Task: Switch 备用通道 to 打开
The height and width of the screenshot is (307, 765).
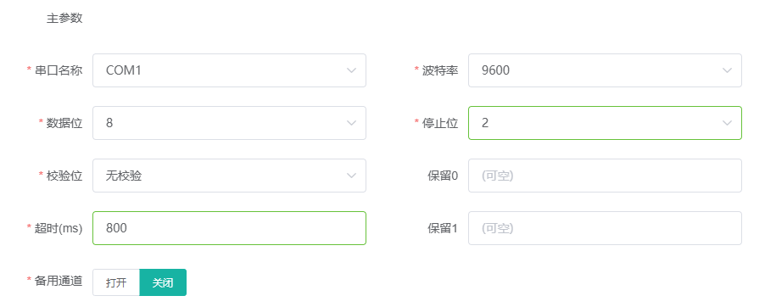Action: (116, 282)
